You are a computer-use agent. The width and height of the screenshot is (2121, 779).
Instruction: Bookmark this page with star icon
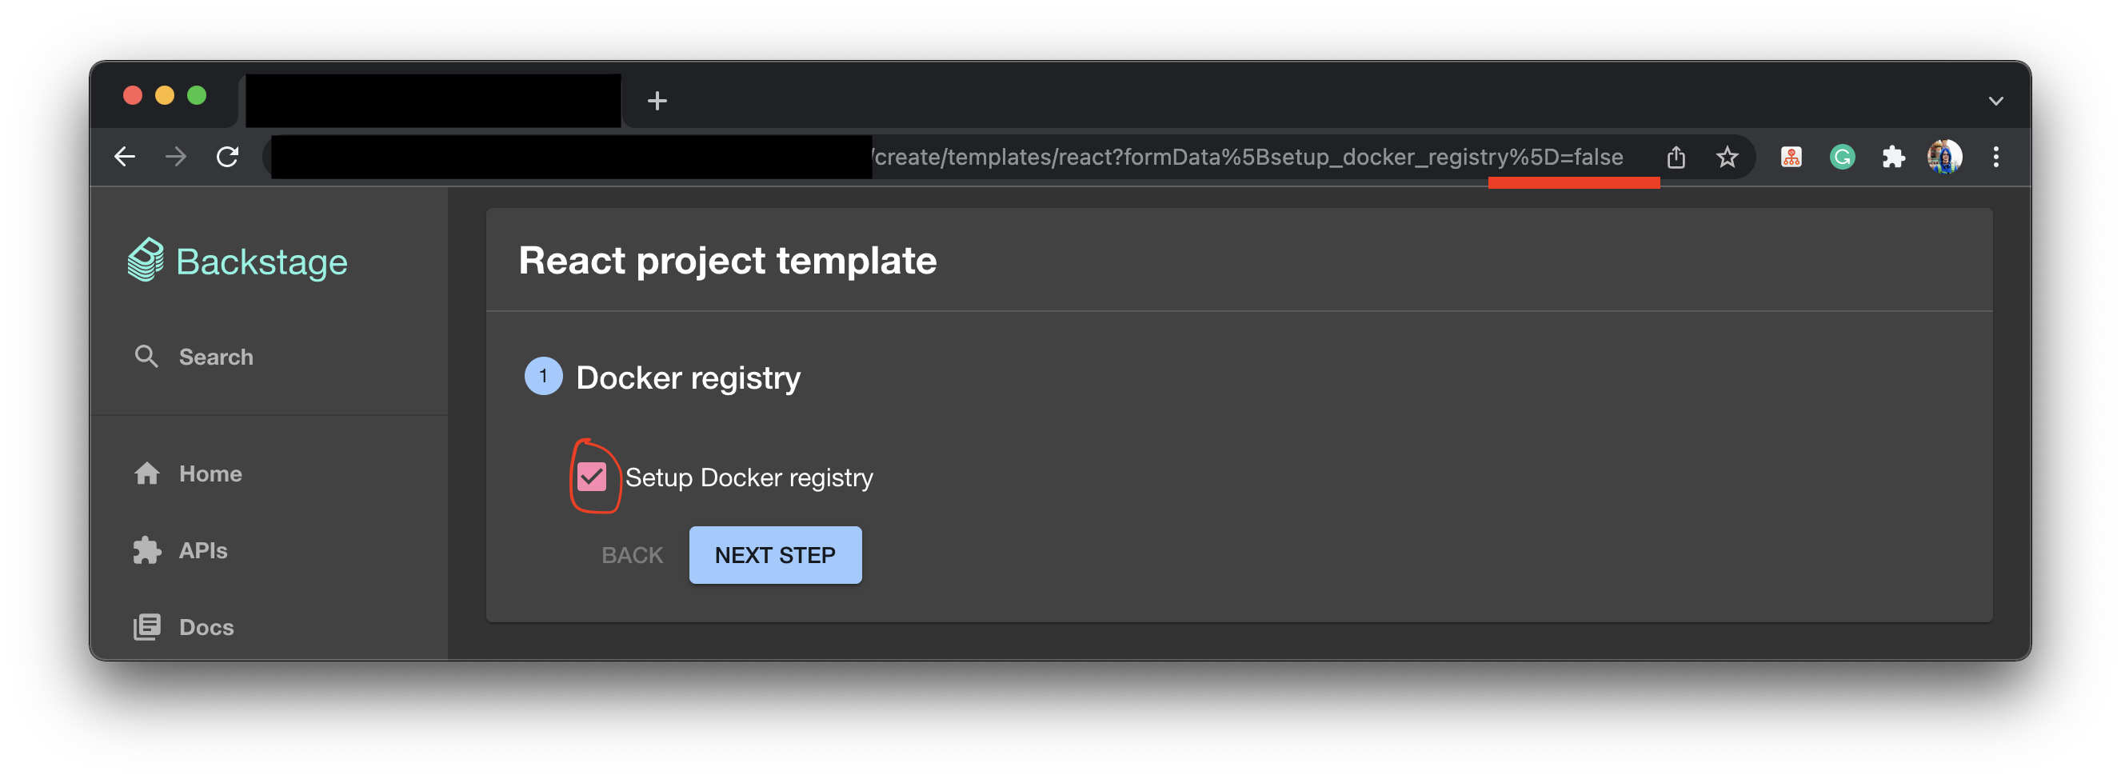tap(1727, 157)
